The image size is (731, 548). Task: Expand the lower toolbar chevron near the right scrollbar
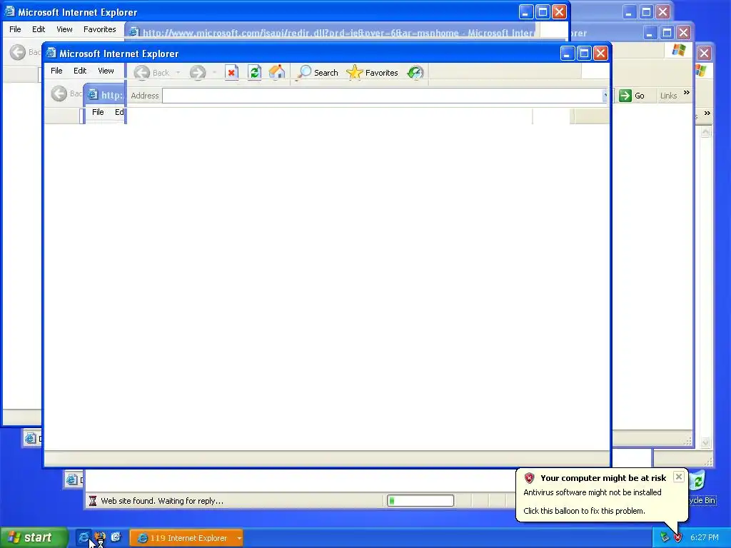(707, 113)
